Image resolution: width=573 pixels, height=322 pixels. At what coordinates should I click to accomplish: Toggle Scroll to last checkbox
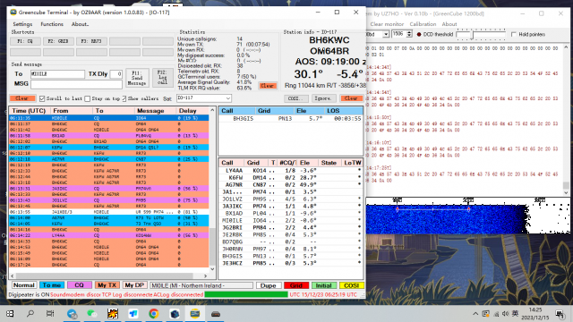tap(42, 98)
